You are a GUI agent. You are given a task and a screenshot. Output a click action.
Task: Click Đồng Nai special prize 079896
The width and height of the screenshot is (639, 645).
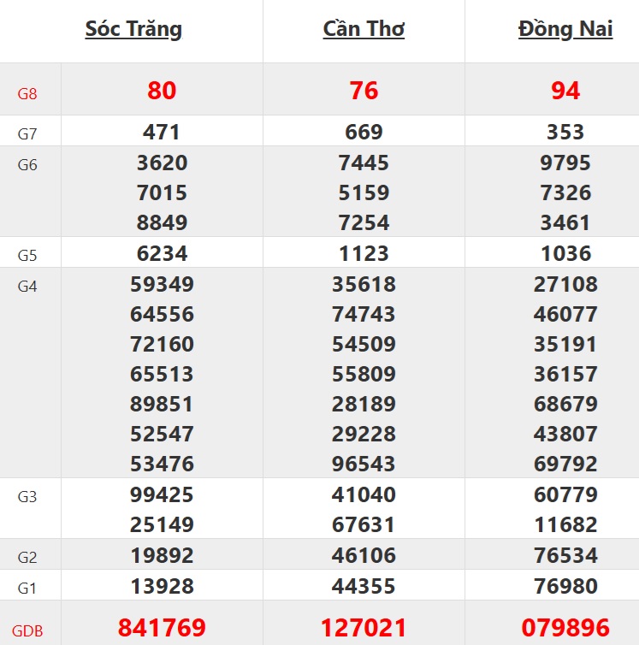point(565,628)
